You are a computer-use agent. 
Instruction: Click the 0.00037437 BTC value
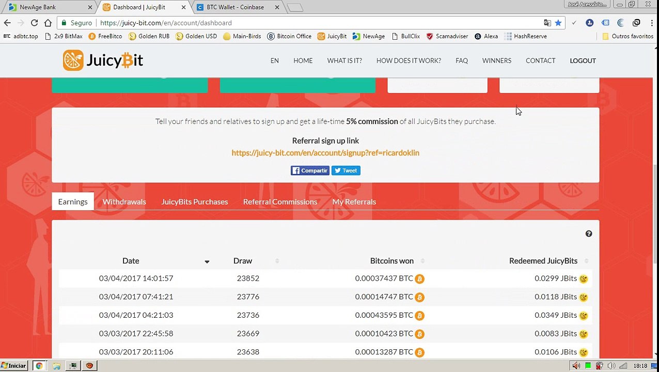coord(384,278)
